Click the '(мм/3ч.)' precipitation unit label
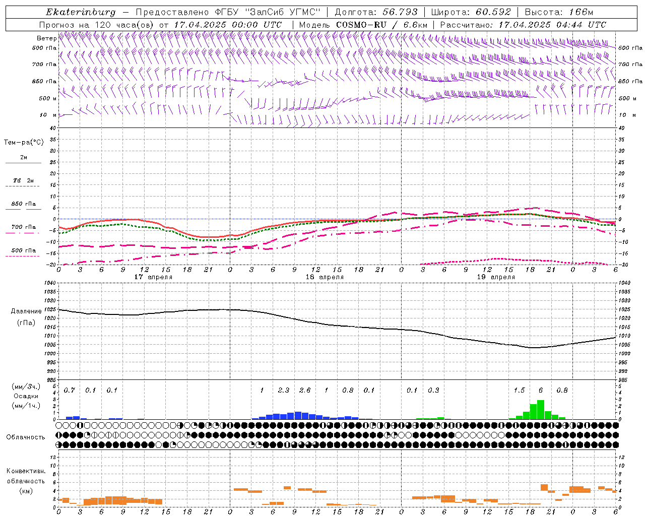 click(x=26, y=386)
